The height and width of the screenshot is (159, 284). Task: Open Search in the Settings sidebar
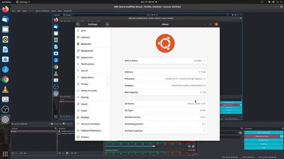click(x=93, y=71)
